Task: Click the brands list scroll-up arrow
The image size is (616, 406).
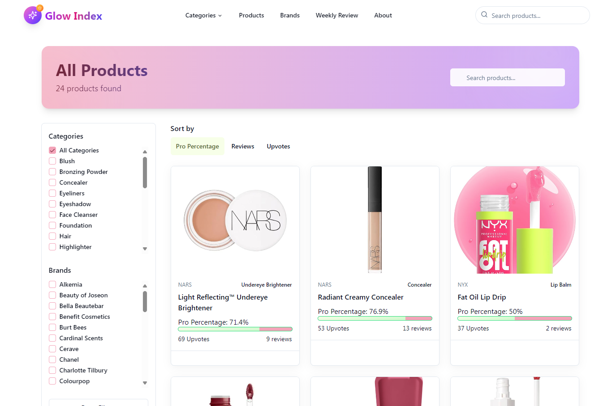Action: tap(145, 286)
